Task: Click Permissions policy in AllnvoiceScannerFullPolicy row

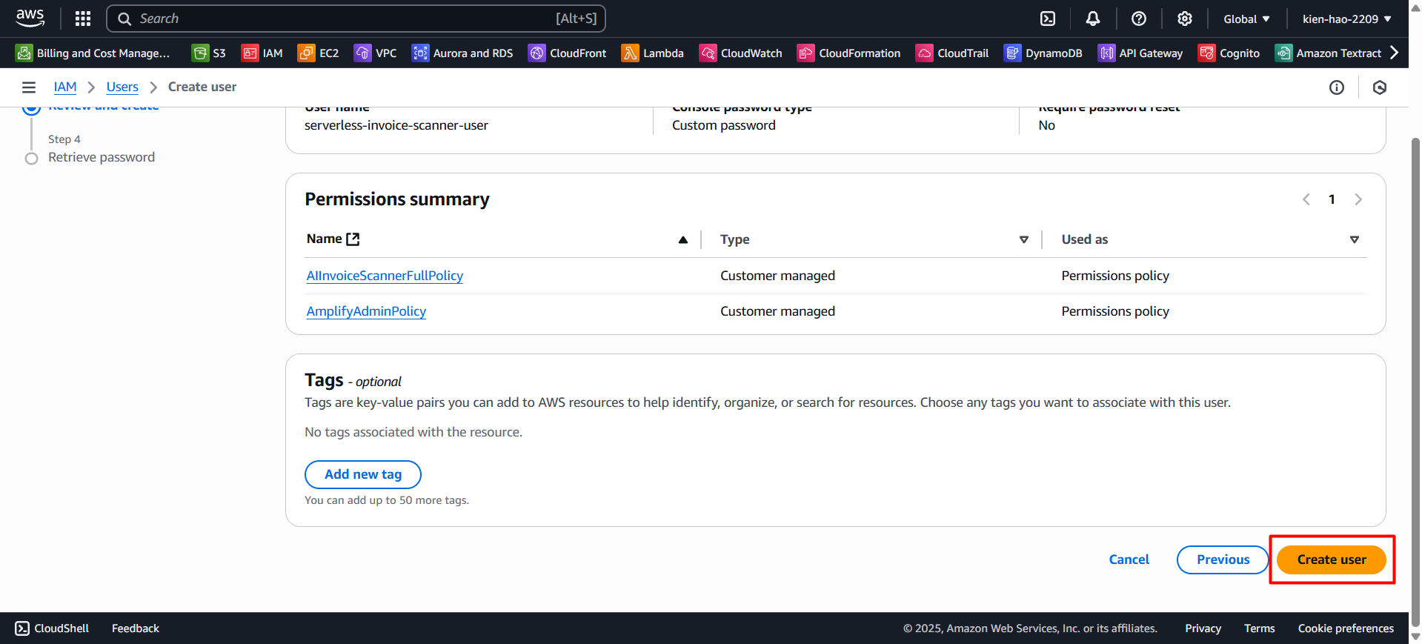Action: coord(1115,276)
